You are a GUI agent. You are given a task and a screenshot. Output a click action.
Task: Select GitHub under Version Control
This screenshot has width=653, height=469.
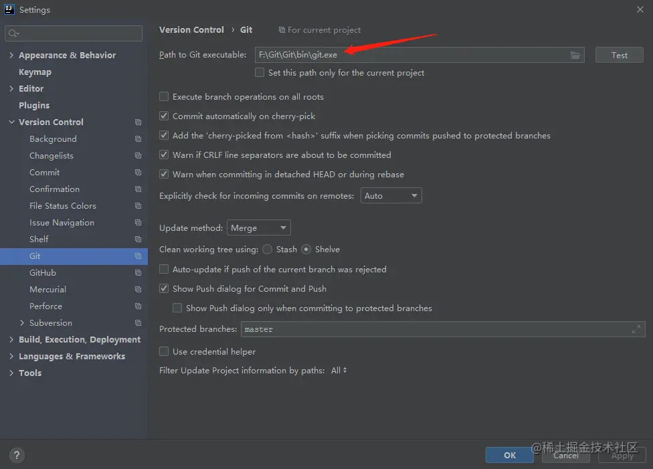click(42, 272)
